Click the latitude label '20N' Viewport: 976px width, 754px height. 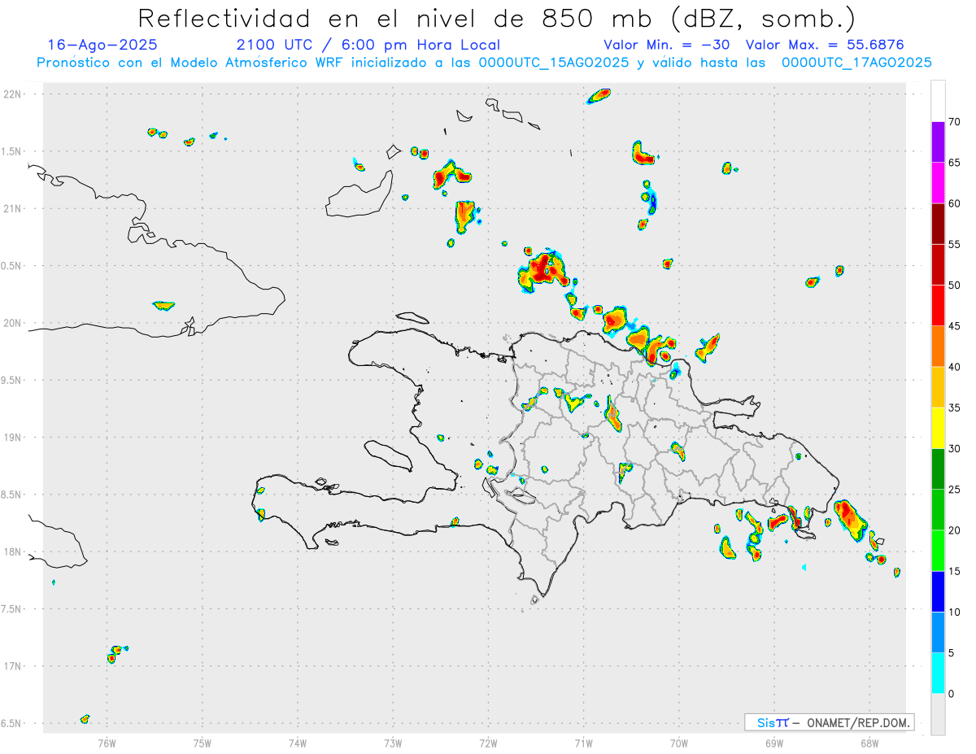click(x=13, y=323)
